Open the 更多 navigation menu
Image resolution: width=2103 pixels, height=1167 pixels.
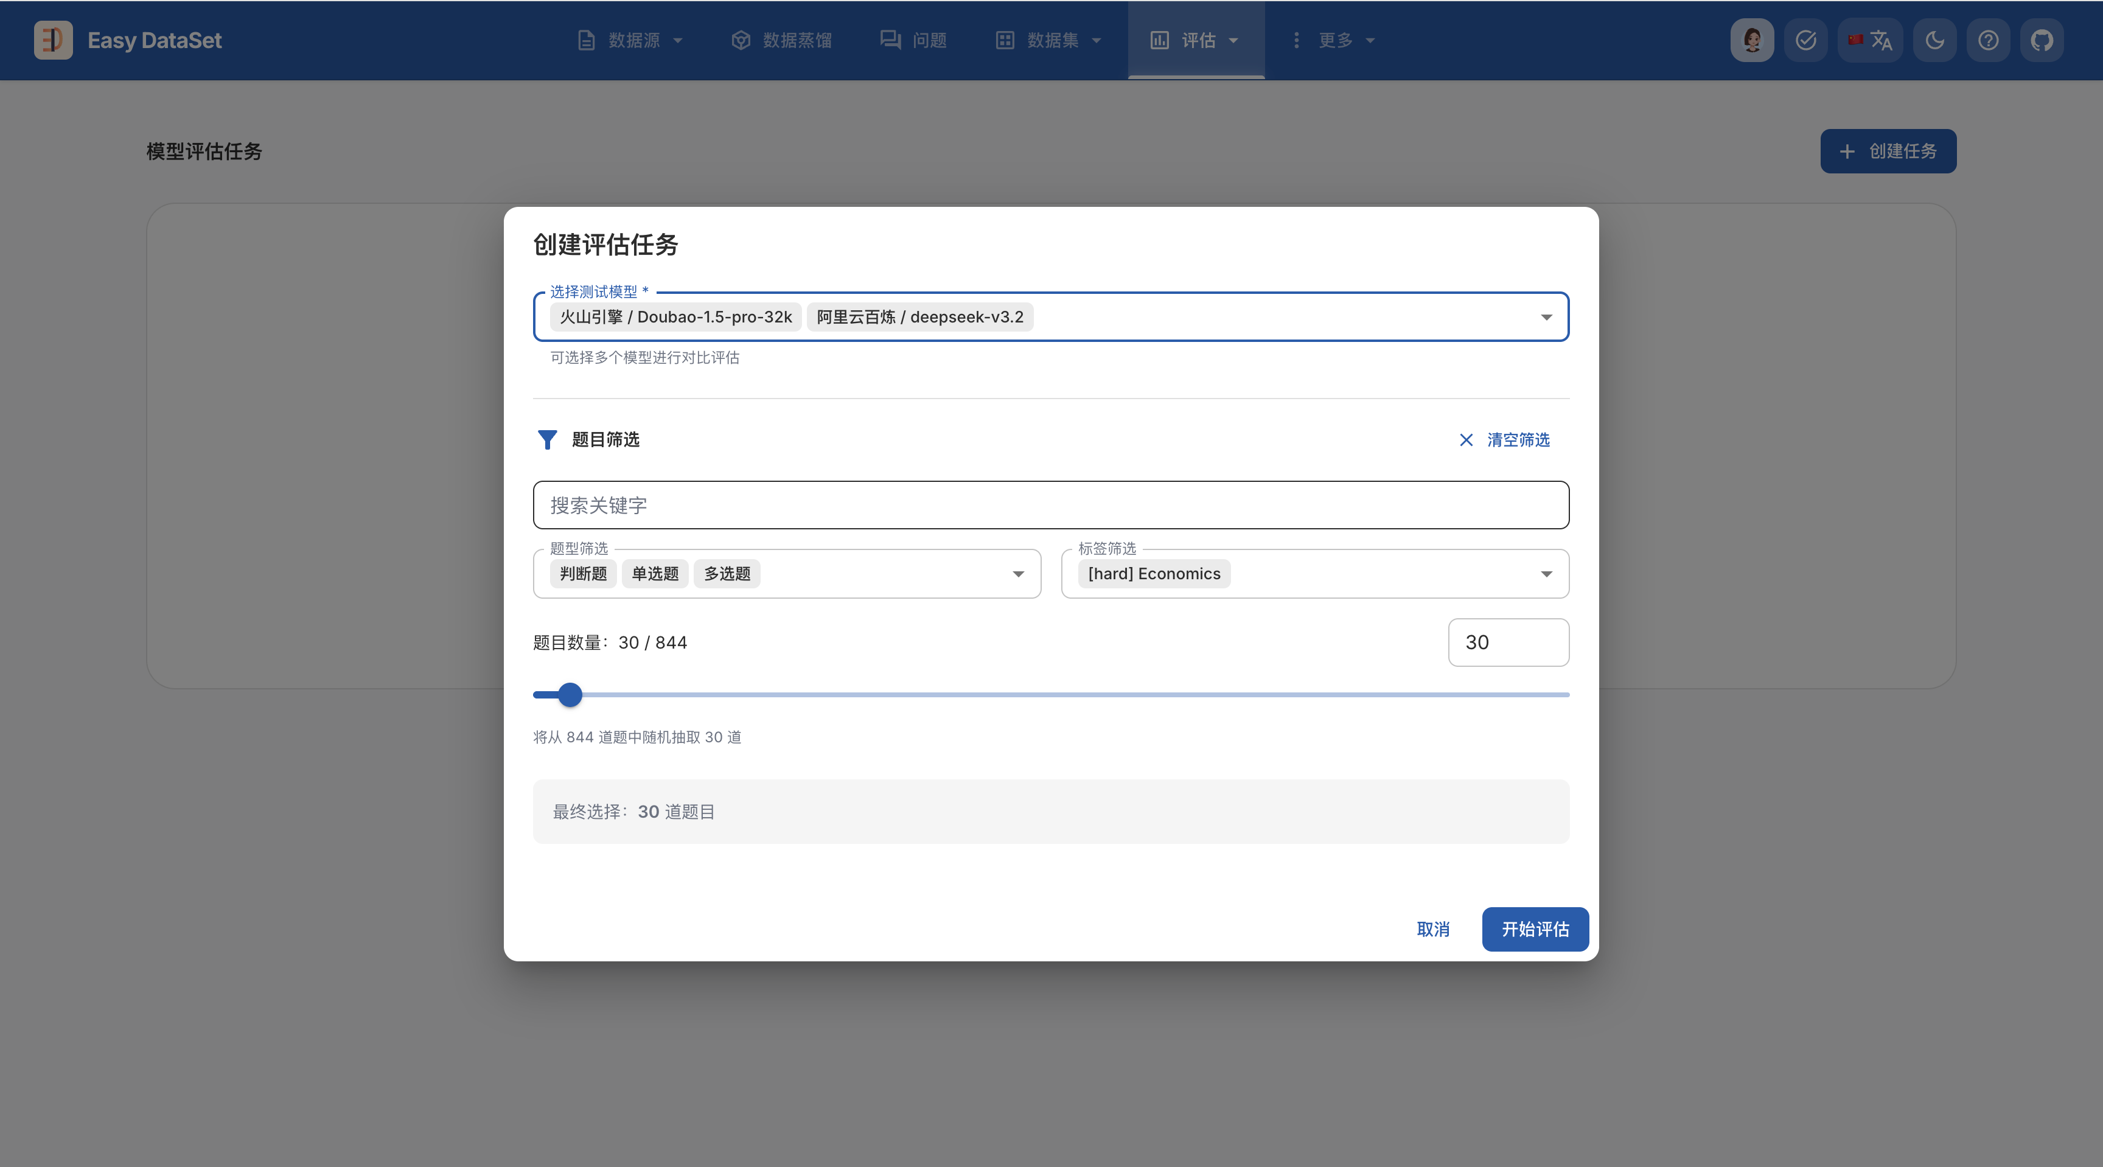tap(1334, 40)
